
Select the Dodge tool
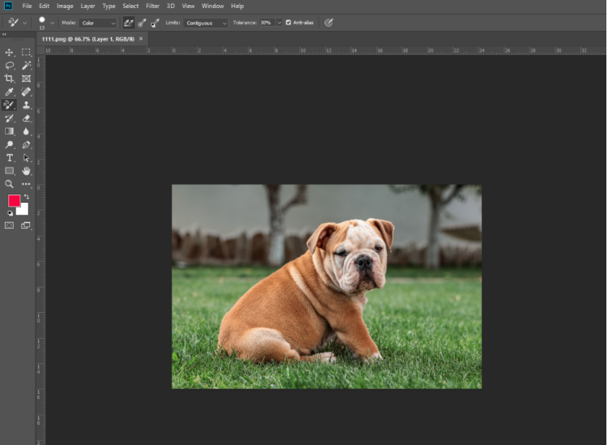click(x=9, y=144)
